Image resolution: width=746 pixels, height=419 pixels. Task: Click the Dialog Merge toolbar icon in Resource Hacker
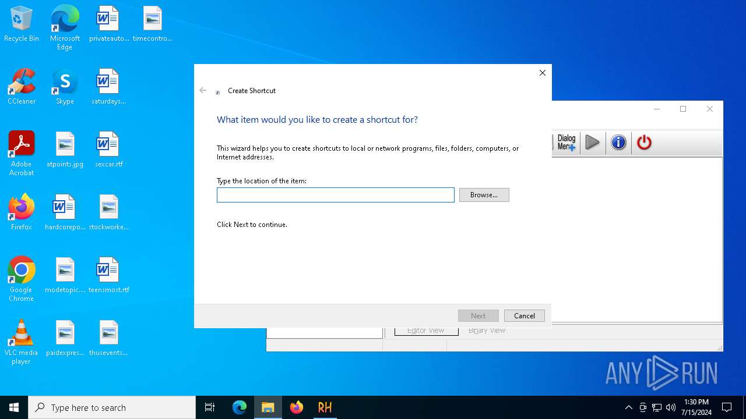pos(566,143)
